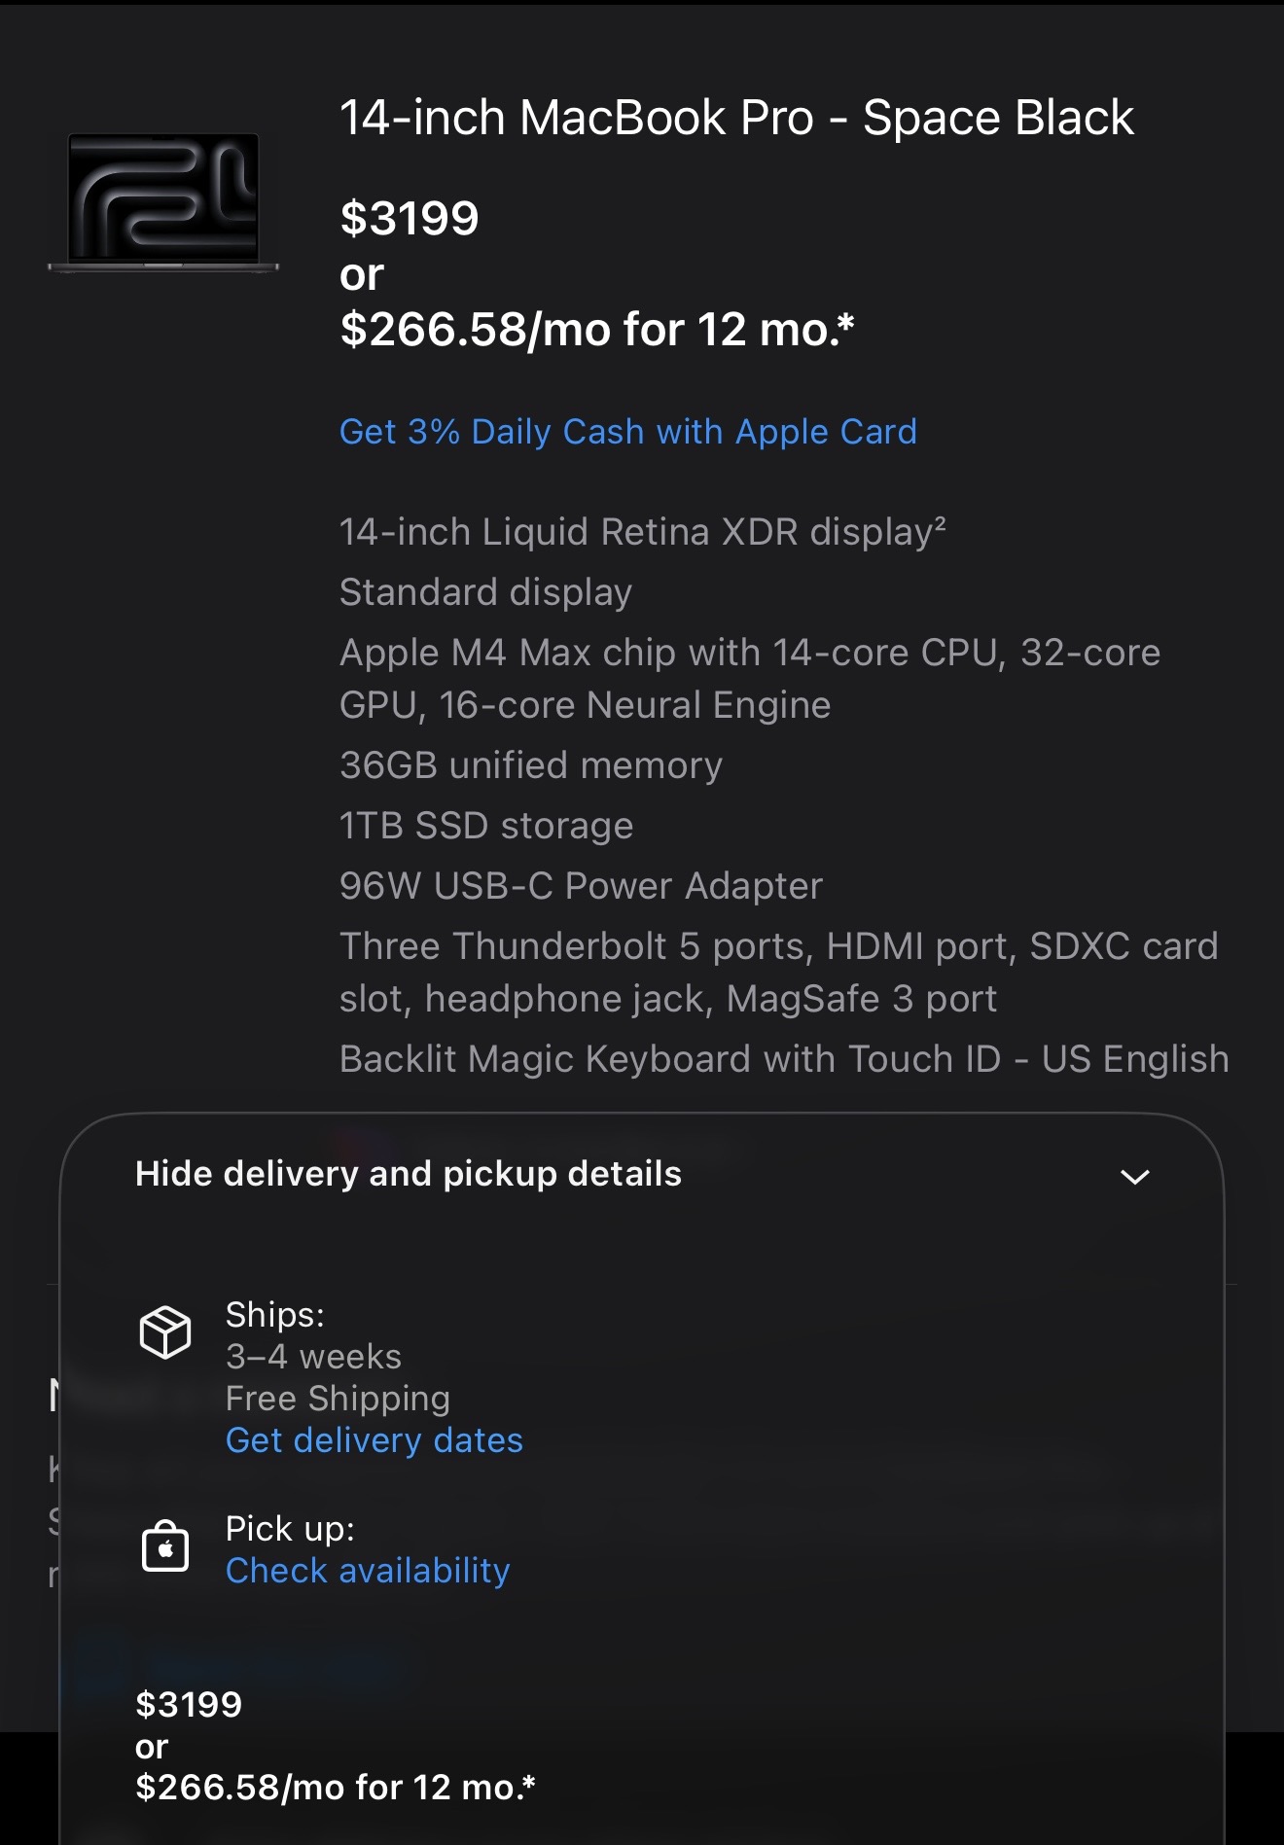The width and height of the screenshot is (1284, 1845).
Task: Click the Apple M4 Max chip specification
Action: tap(750, 679)
